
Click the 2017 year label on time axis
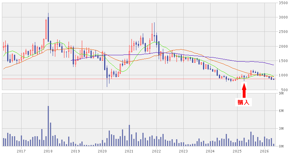pyautogui.click(x=21, y=151)
